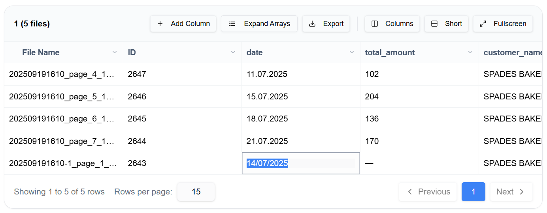Image resolution: width=547 pixels, height=213 pixels.
Task: Click the download icon on Export
Action: click(312, 24)
